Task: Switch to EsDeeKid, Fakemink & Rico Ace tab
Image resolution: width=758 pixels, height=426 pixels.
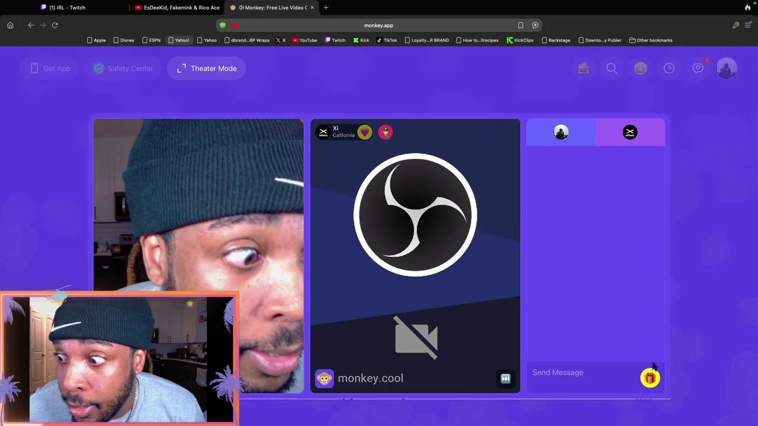Action: 178,8
